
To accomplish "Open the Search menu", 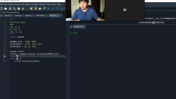I will 11,4.
